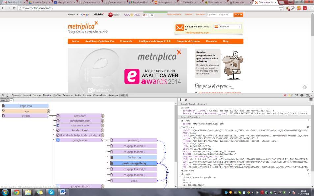The image size is (314, 196).
Task: Open the Blog menu item
Action: (226, 41)
